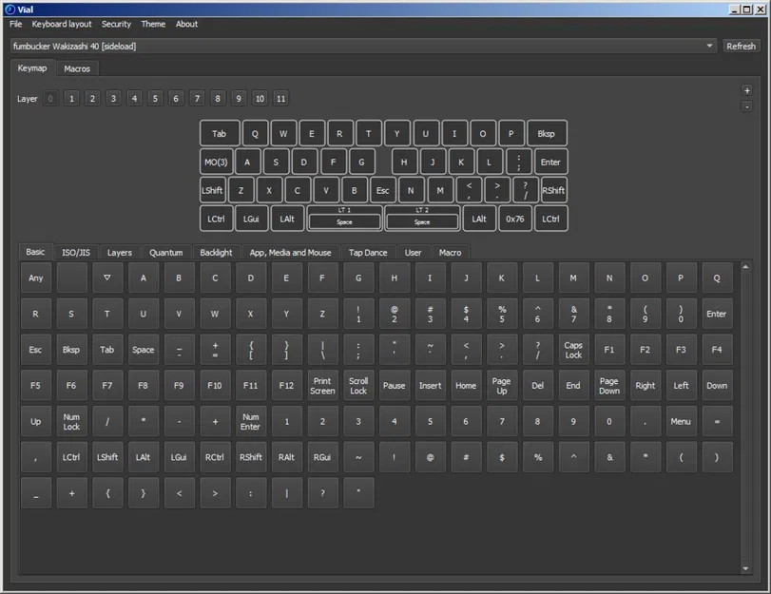Pick the Print Screen keycode

coord(322,385)
